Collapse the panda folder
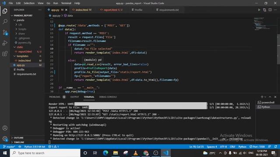280x157 pixels. [21, 20]
